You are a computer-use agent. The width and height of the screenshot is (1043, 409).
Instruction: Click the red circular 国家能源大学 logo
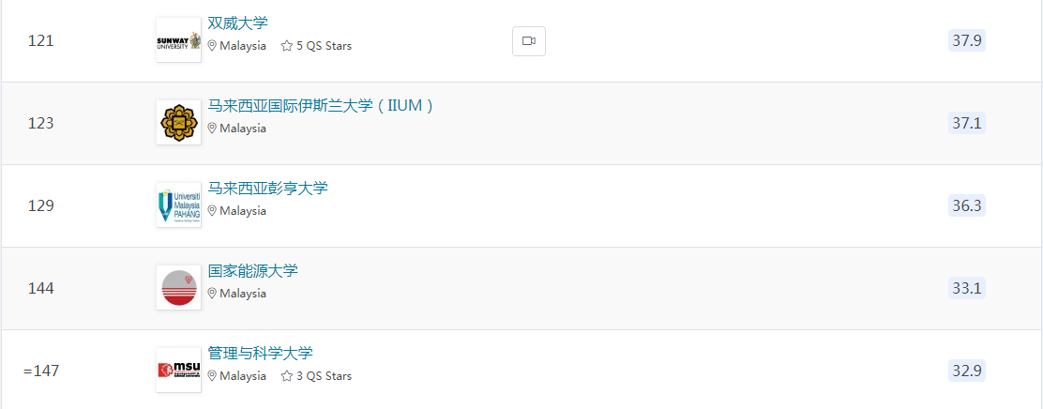[179, 288]
